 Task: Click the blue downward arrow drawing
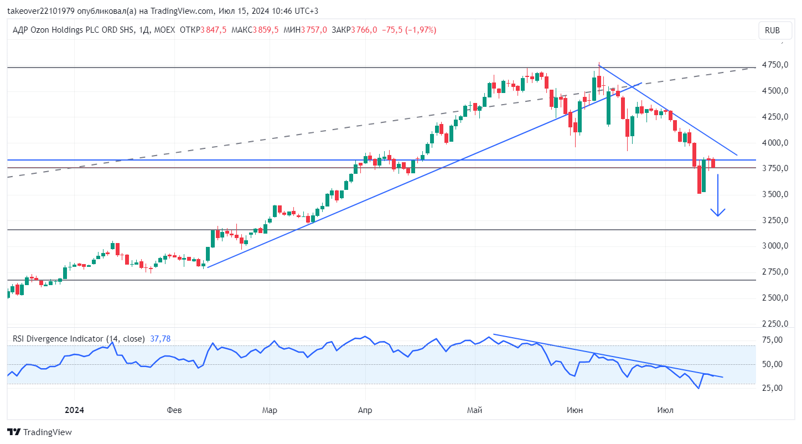(x=718, y=195)
